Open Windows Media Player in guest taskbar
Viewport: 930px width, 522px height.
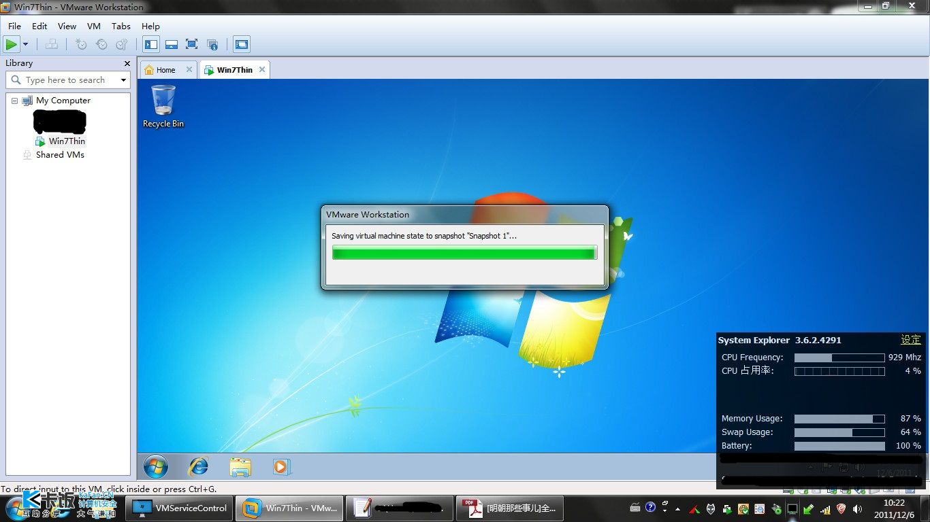tap(281, 466)
